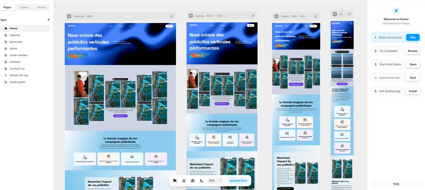Image resolution: width=425 pixels, height=190 pixels.
Task: Click Open to start from Figma
Action: click(x=413, y=64)
